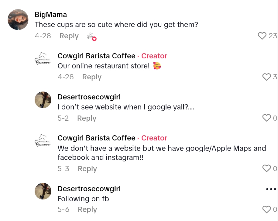
Task: Click Reply under Desertrosecowgirl's google question
Action: pos(87,118)
